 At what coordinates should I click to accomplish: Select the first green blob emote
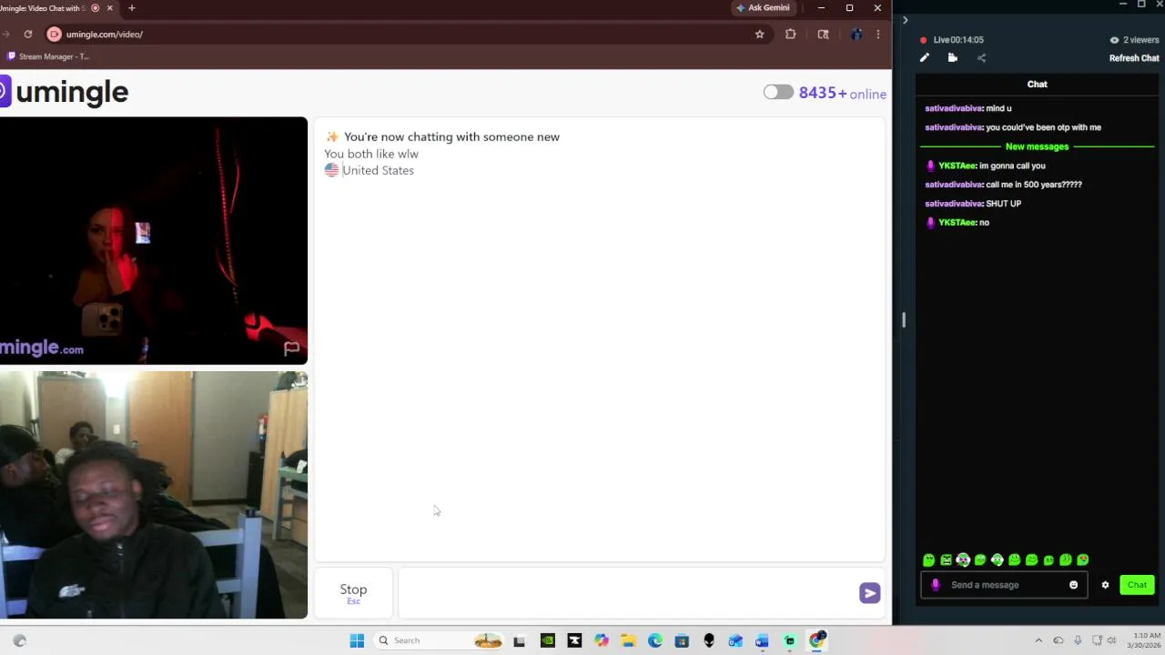928,560
